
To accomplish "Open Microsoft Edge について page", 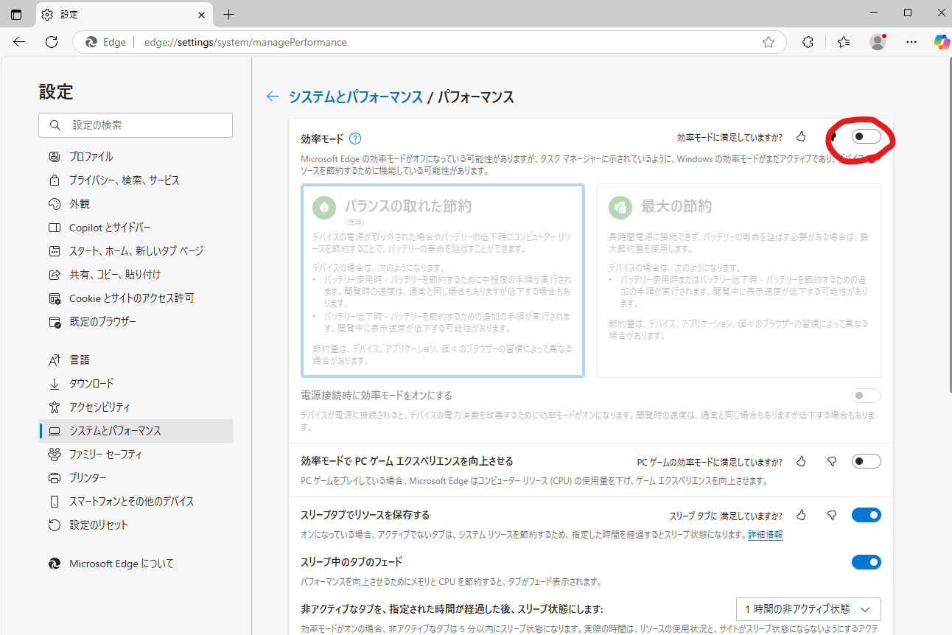I will click(x=136, y=564).
